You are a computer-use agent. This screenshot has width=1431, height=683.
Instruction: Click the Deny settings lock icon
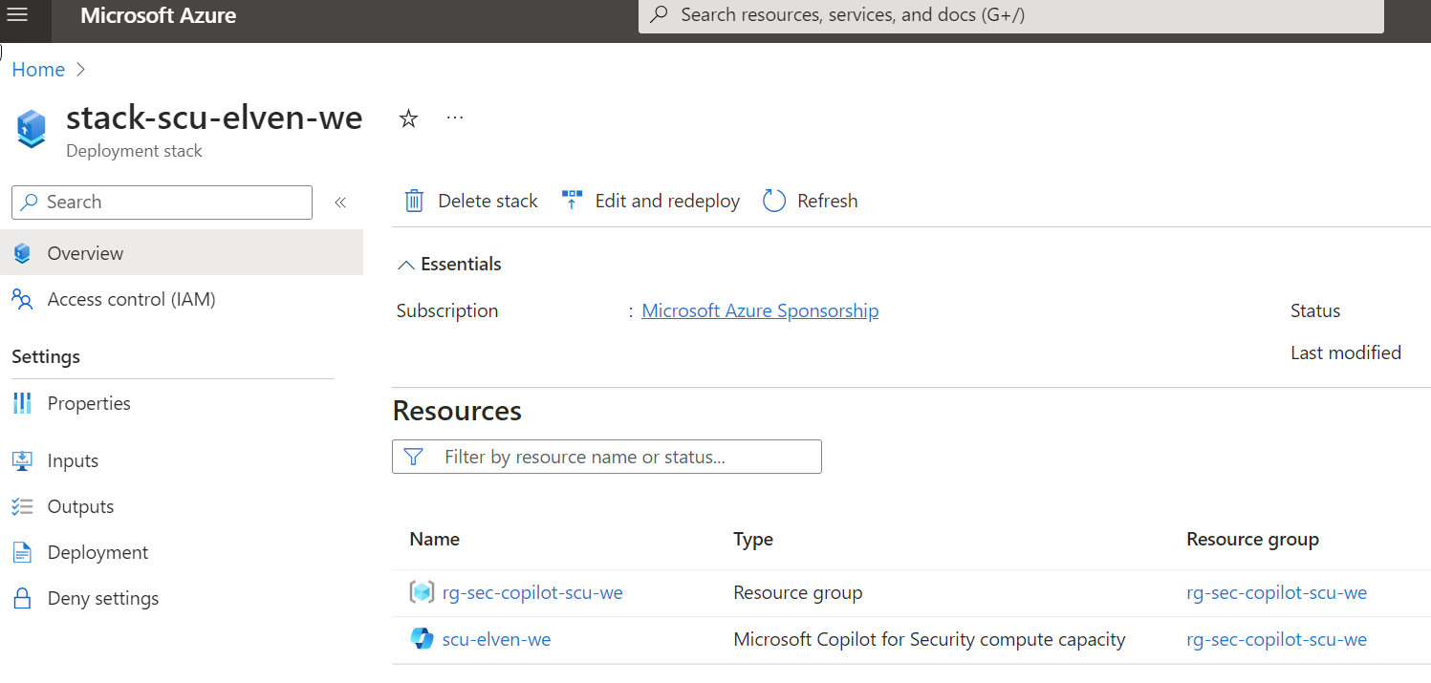tap(22, 598)
